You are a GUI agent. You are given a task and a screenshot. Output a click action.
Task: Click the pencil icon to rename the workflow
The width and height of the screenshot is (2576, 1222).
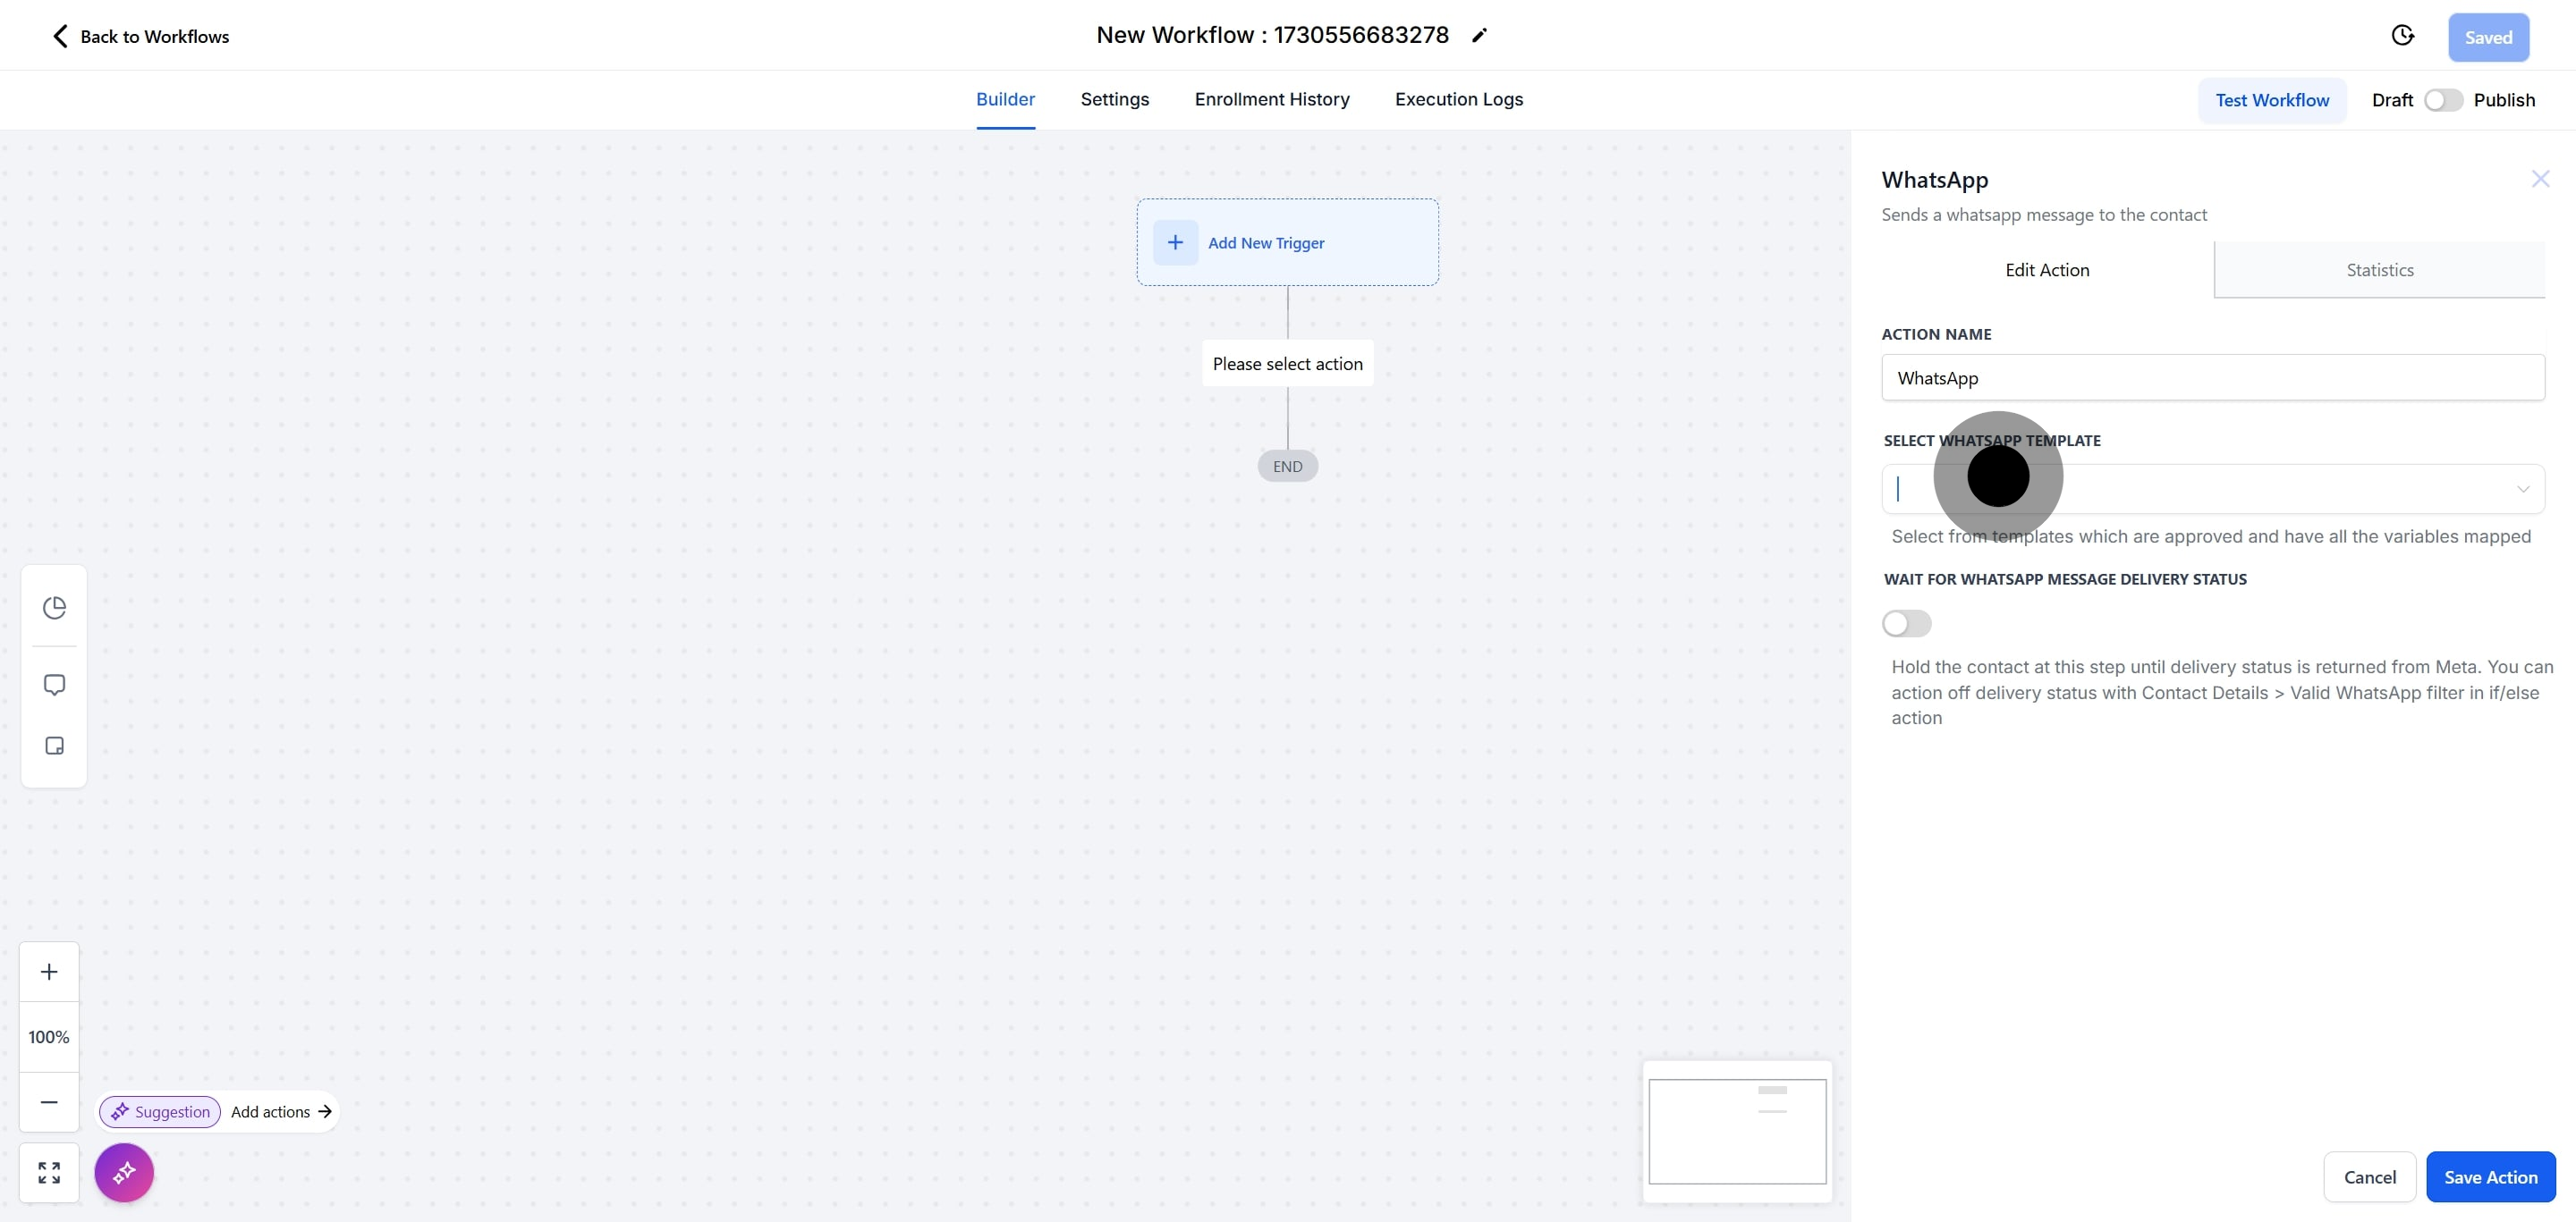coord(1479,36)
